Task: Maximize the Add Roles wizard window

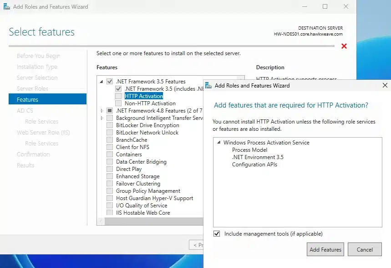Action: coord(325,7)
